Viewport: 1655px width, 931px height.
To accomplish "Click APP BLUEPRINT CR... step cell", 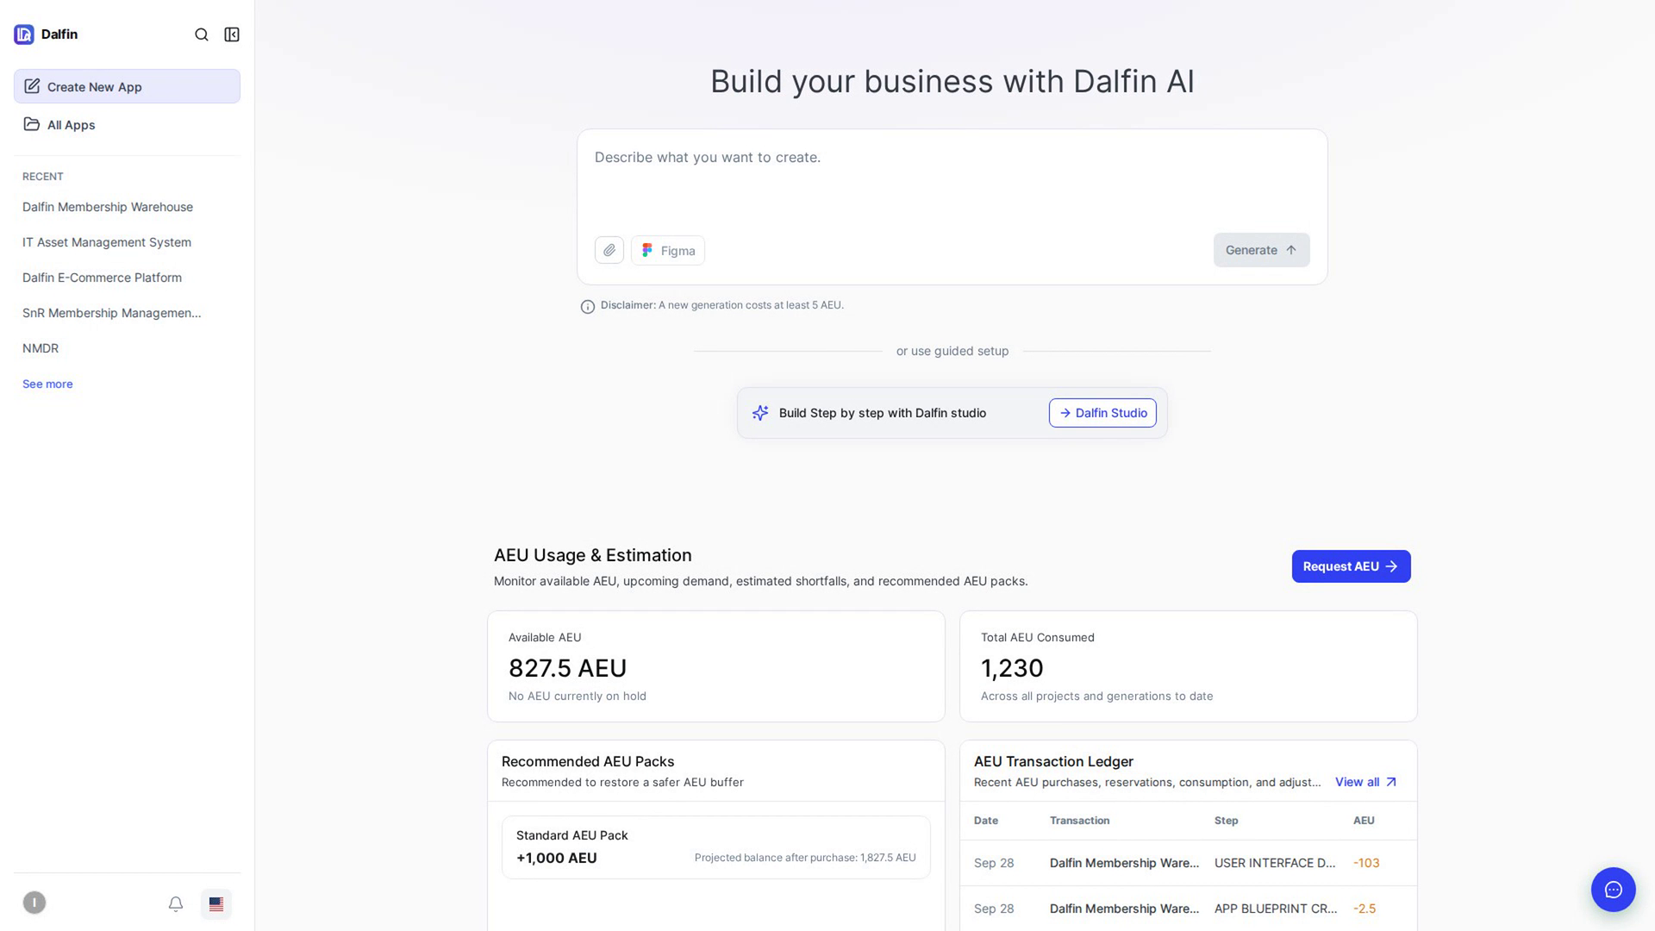I will pyautogui.click(x=1276, y=909).
